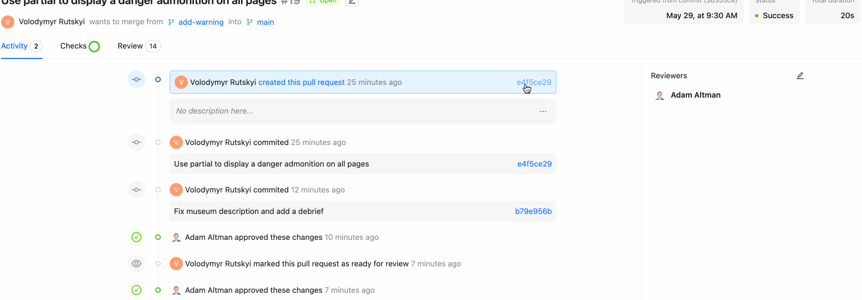The height and width of the screenshot is (300, 862).
Task: Click commit icon next to 12 minutes ago commit
Action: coord(136,190)
